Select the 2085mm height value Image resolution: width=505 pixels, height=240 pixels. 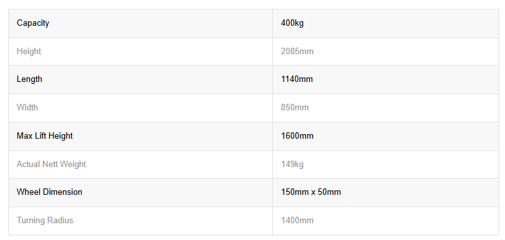tap(297, 52)
